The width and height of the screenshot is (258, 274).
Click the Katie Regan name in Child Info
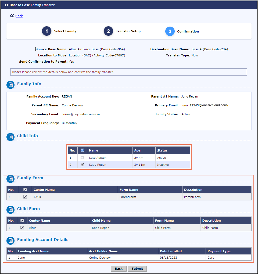tap(98, 165)
